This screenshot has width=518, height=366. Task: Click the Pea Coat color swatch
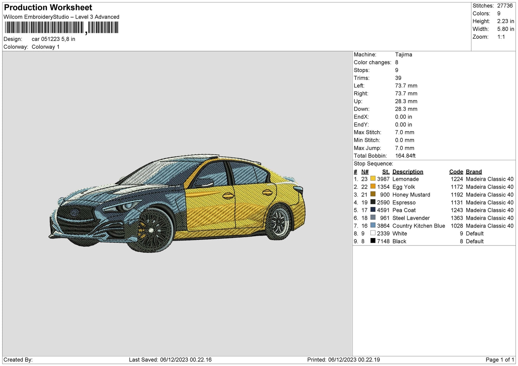point(373,210)
